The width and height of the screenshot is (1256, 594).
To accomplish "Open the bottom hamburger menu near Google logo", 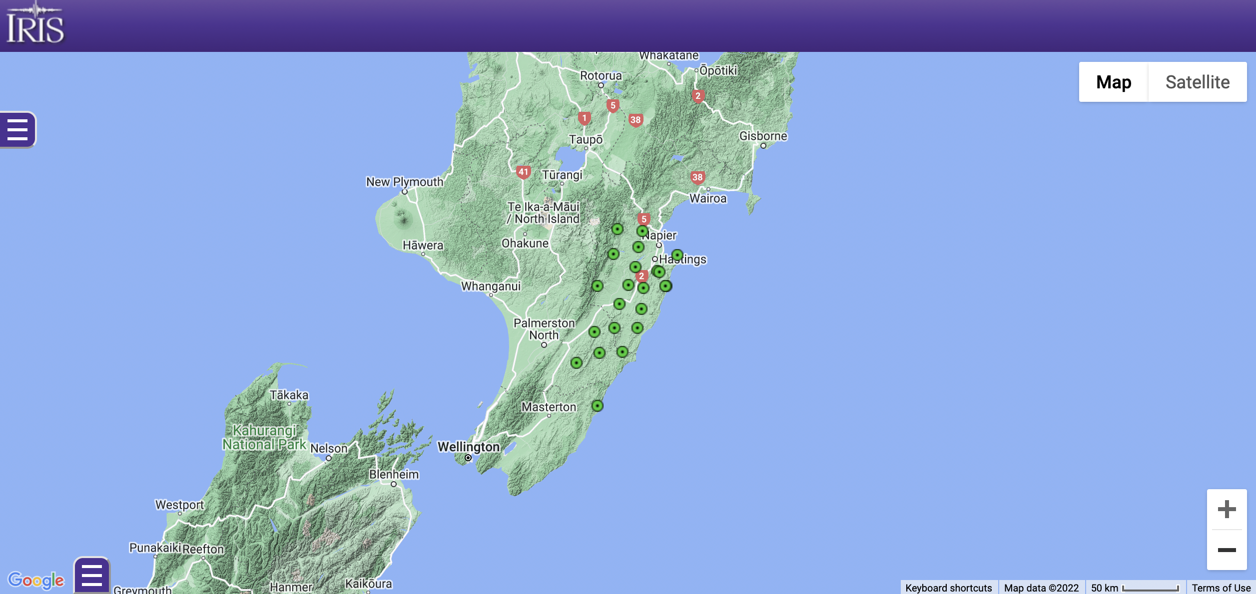I will pos(92,576).
